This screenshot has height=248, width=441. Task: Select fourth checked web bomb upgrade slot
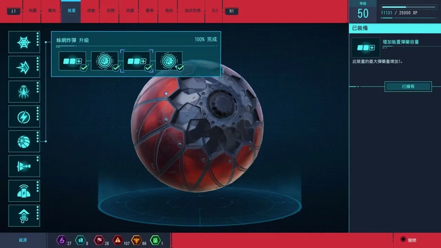pyautogui.click(x=169, y=61)
